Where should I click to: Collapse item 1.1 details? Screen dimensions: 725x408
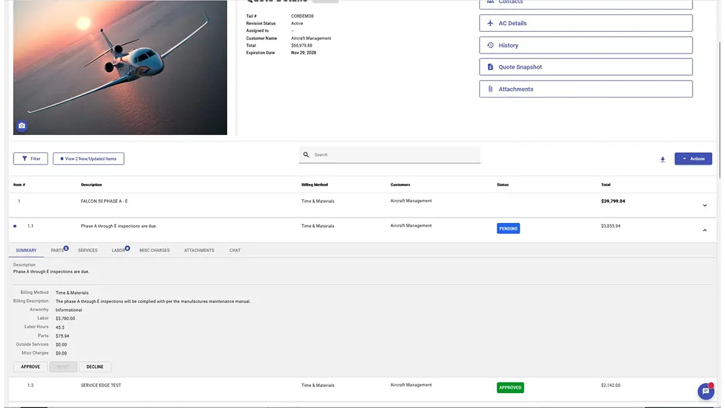tap(705, 230)
